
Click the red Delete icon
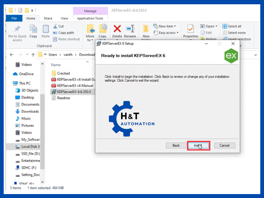point(117,29)
